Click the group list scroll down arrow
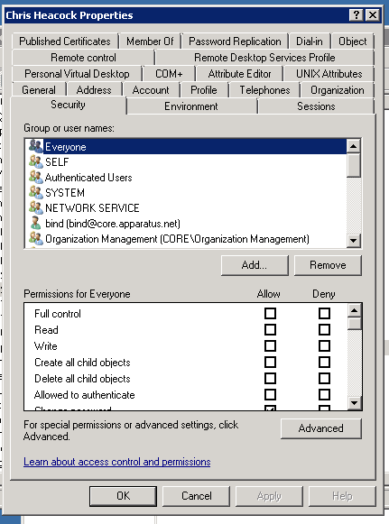Screen dimensions: 389x524 (354, 240)
